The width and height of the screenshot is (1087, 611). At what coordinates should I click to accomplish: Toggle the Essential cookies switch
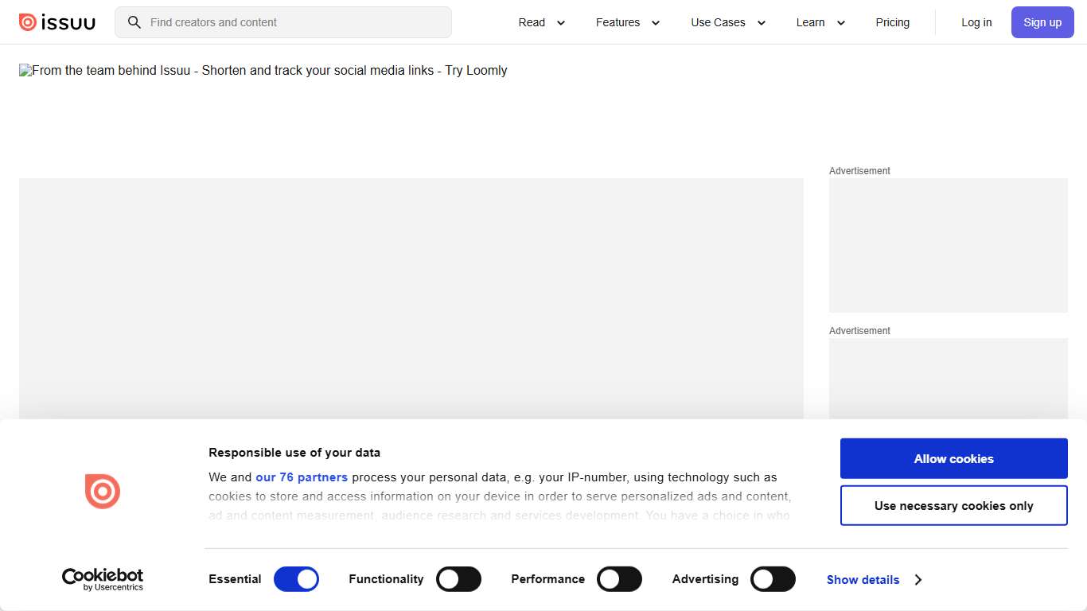296,579
